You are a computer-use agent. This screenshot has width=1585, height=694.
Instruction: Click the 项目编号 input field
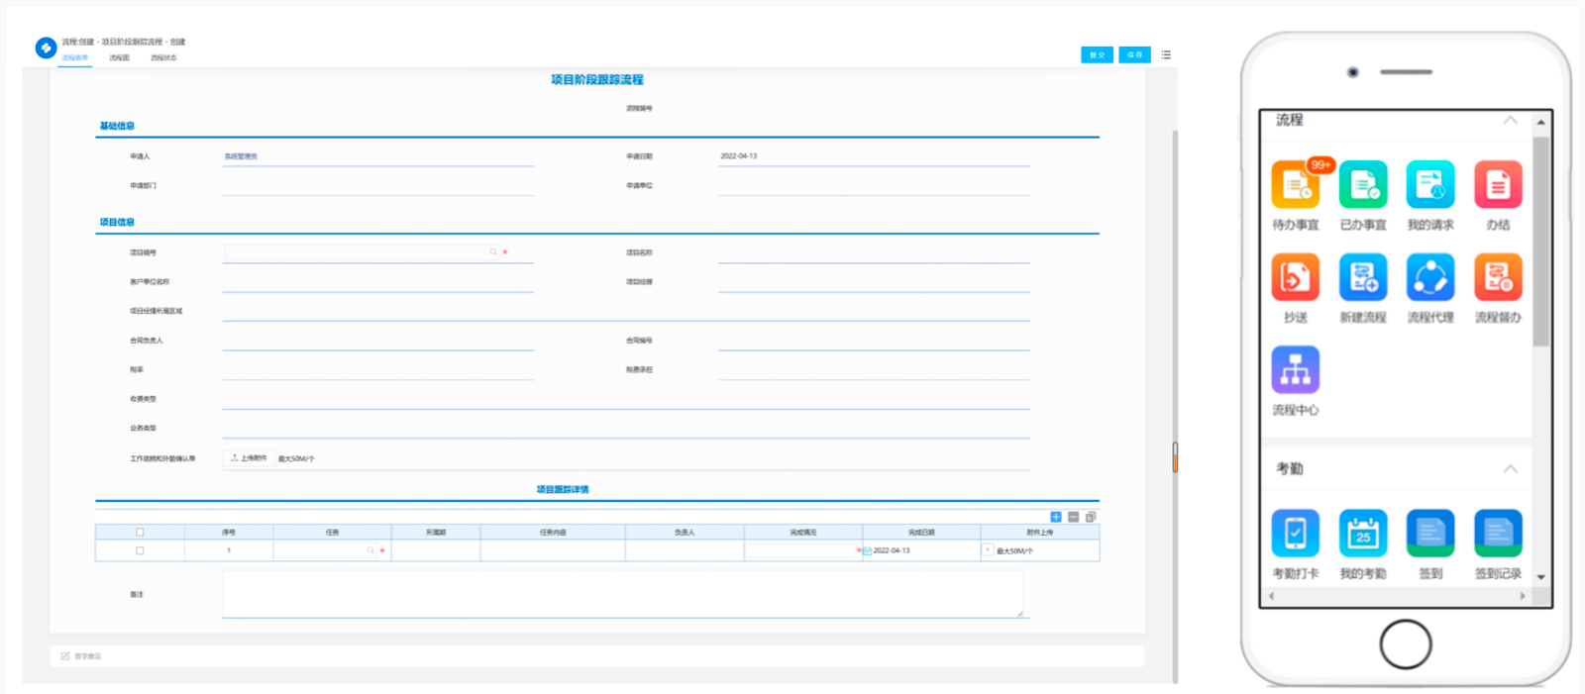[x=362, y=252]
